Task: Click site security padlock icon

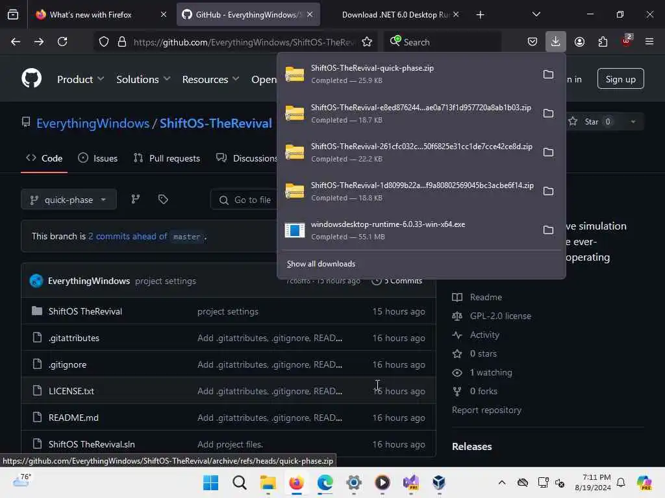Action: click(x=122, y=42)
